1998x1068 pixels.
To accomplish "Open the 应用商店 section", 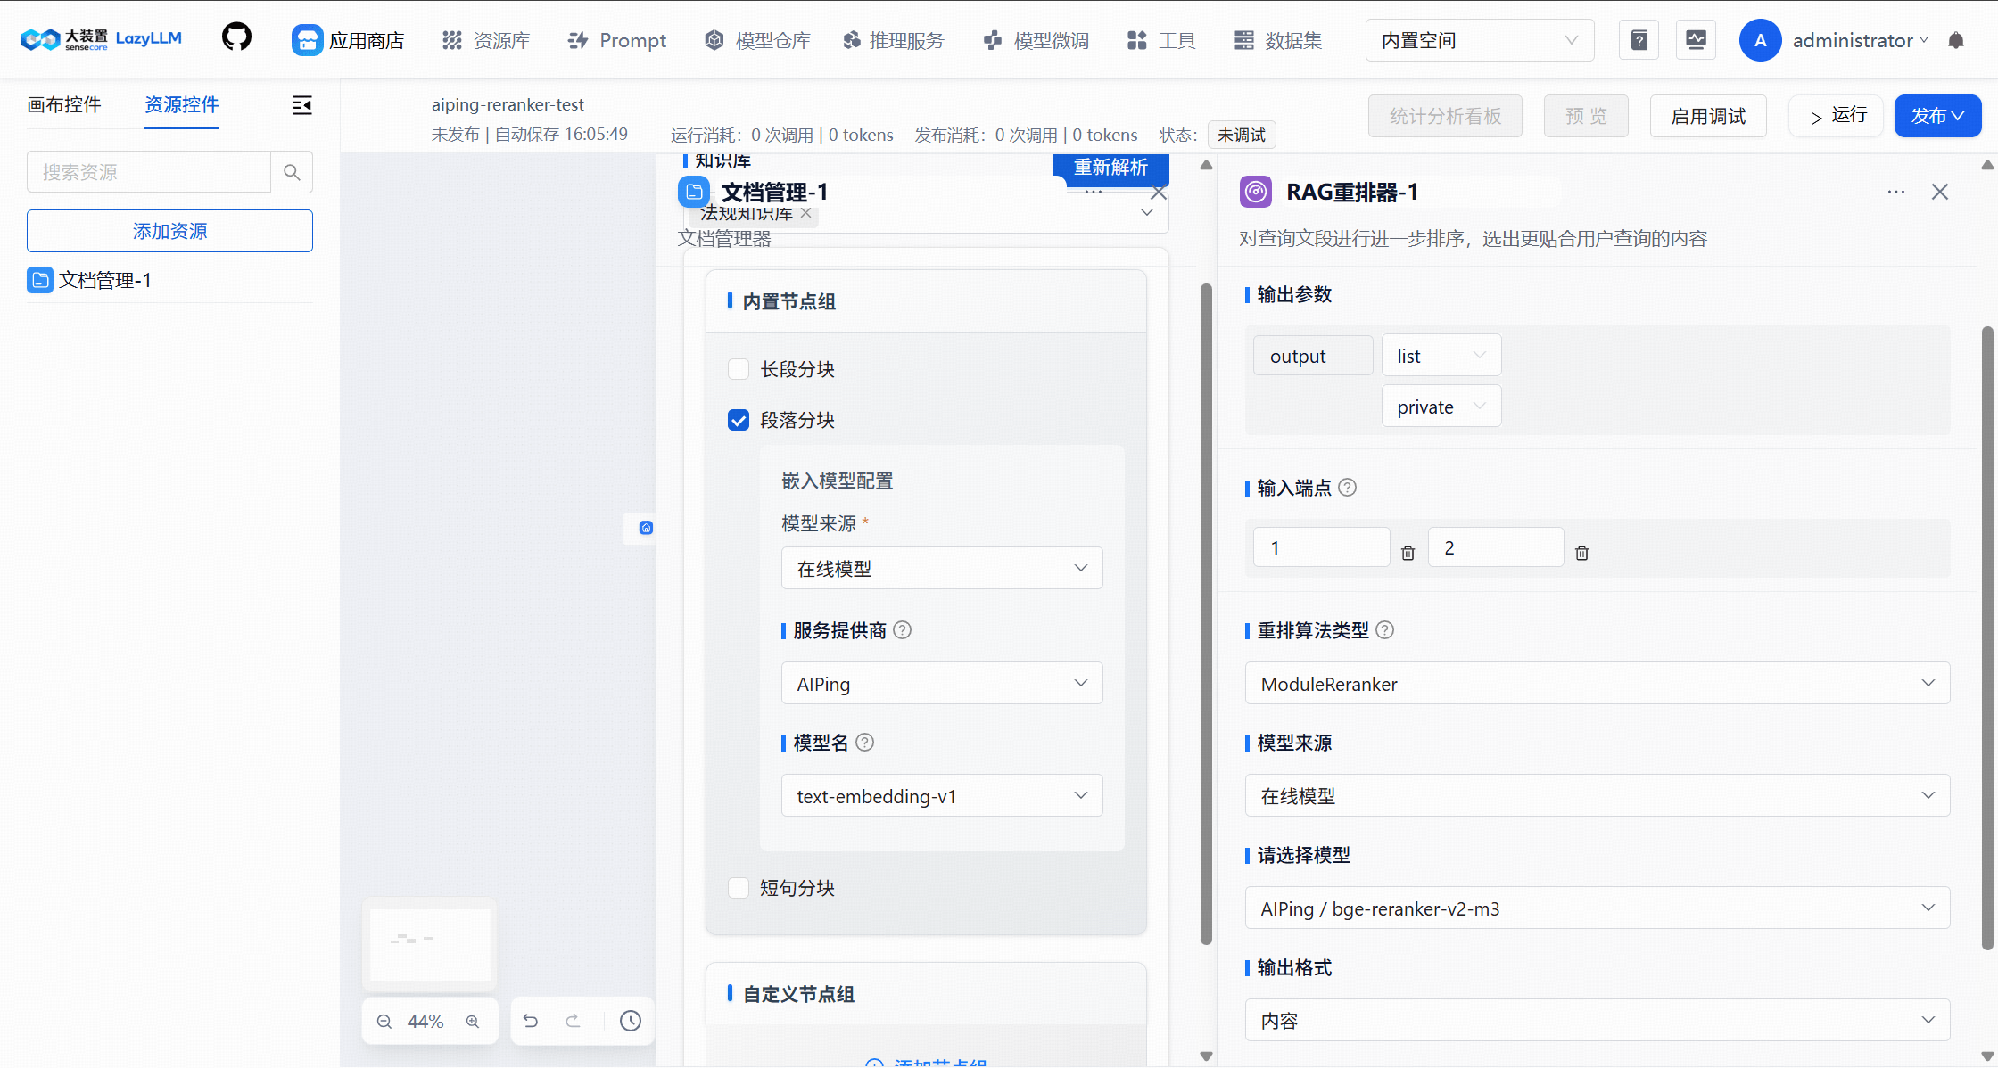I will 348,39.
